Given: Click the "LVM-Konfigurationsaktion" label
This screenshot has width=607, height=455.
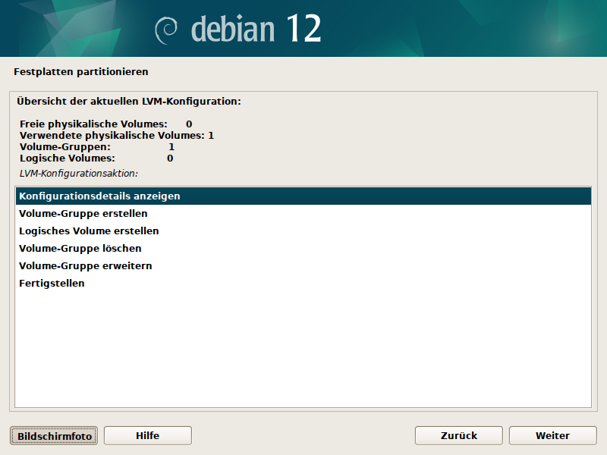Looking at the screenshot, I should [x=78, y=173].
